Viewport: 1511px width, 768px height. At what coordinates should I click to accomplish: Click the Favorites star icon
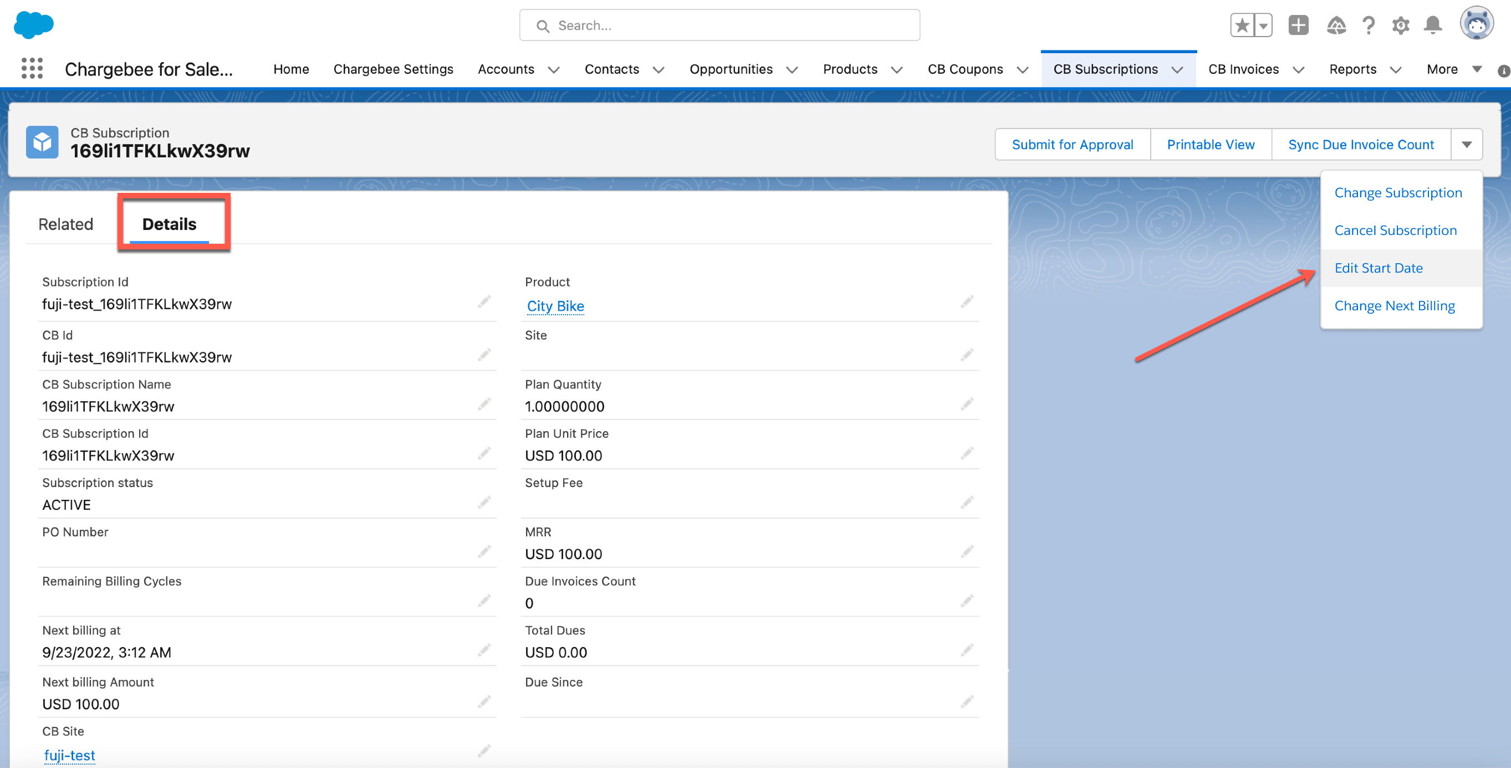tap(1241, 25)
